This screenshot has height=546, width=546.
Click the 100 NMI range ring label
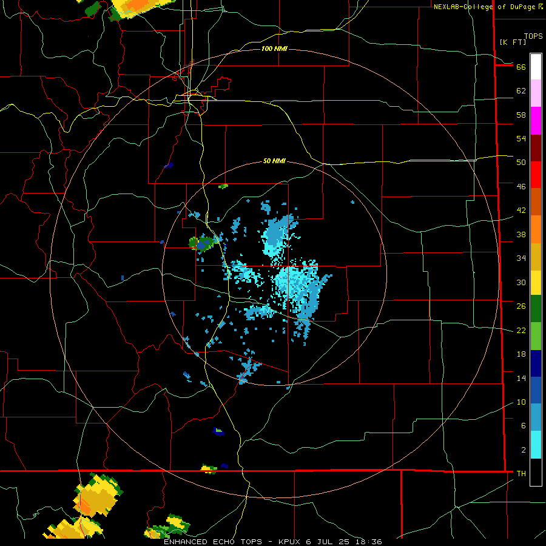(274, 49)
